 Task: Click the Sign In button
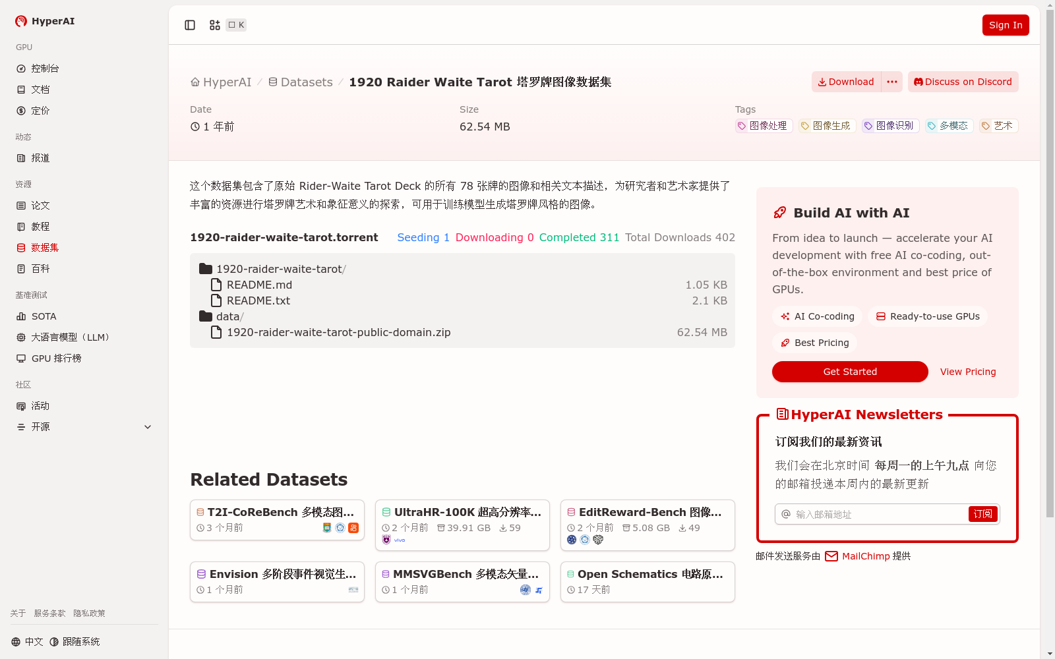click(x=1006, y=25)
